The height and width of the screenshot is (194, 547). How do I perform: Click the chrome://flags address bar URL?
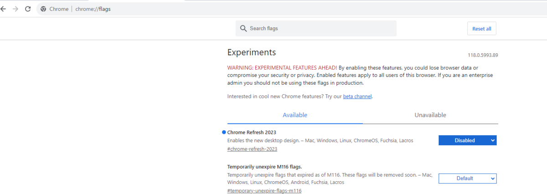coord(93,9)
